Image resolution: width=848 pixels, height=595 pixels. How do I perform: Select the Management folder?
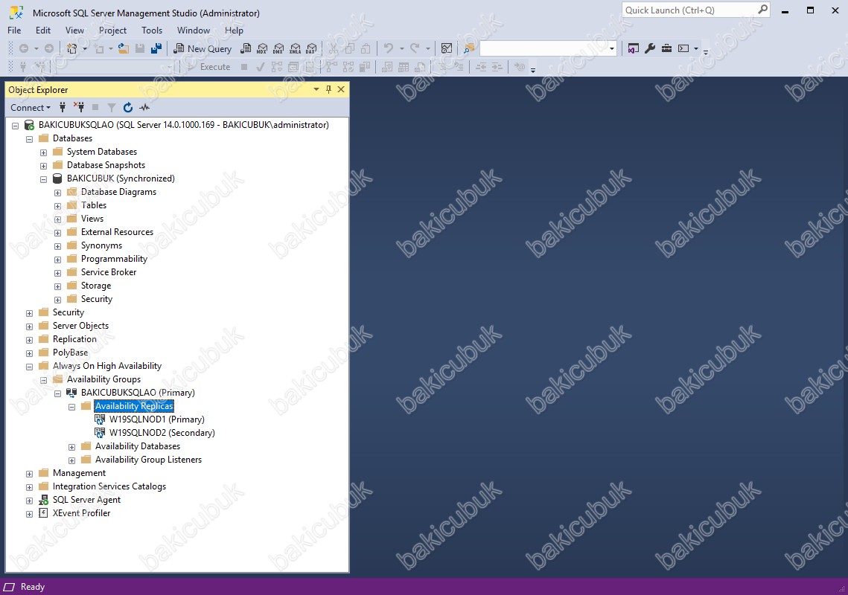coord(79,473)
